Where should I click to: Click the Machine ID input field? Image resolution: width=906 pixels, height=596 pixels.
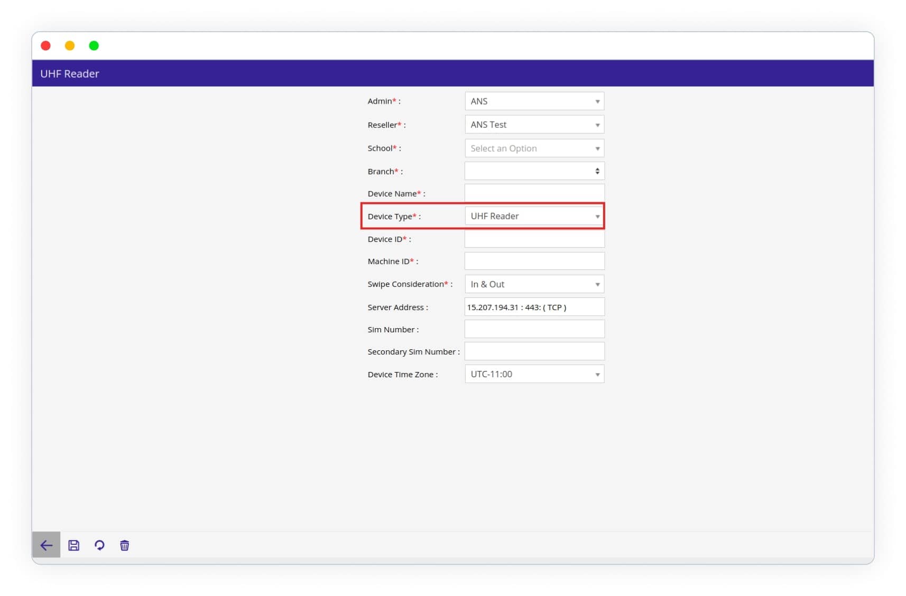point(534,261)
